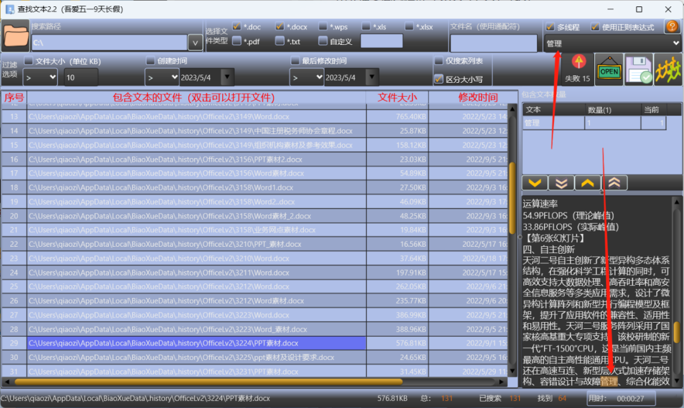Open the folder browse icon for search path

click(x=16, y=36)
